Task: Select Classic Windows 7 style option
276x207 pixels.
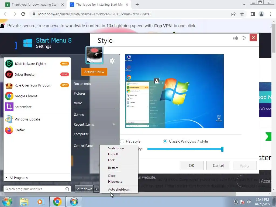Action: (165, 141)
